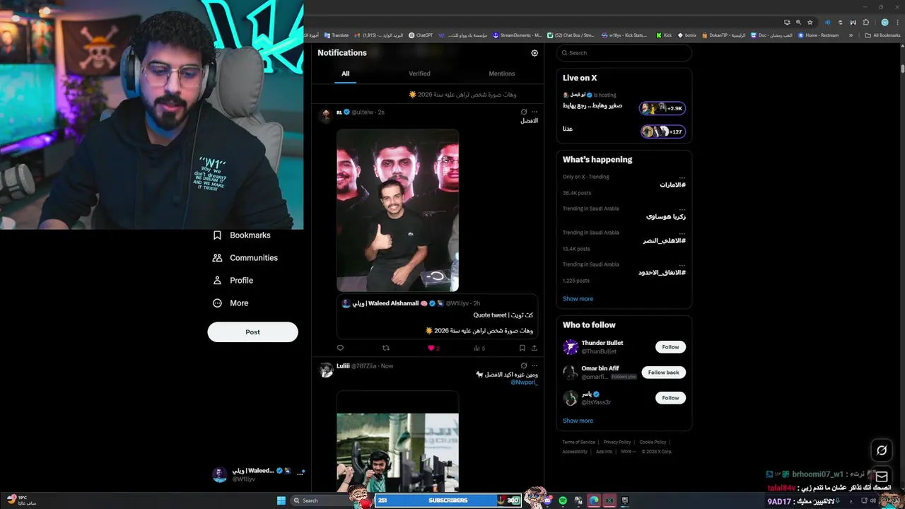Open the photo in @ulteiw's post
This screenshot has height=509, width=905.
[x=397, y=210]
